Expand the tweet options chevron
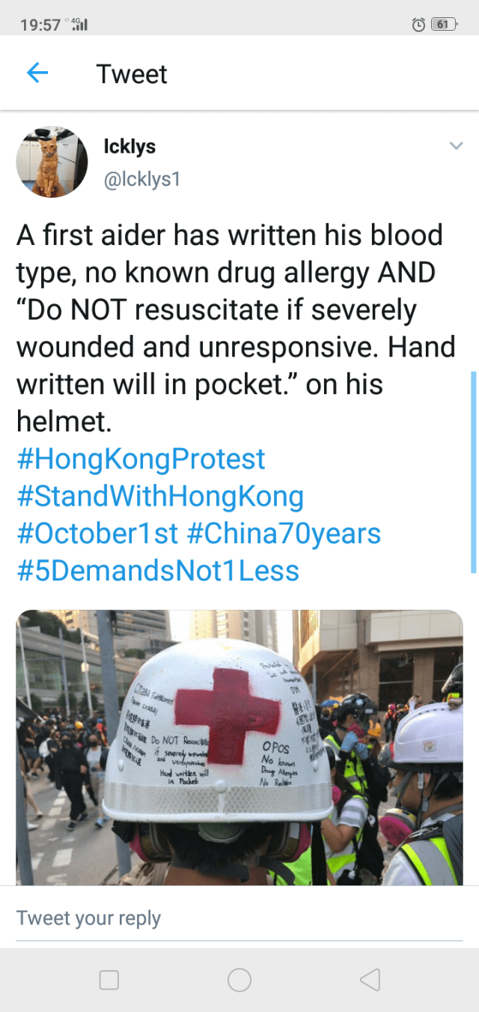Image resolution: width=479 pixels, height=1012 pixels. click(x=456, y=146)
